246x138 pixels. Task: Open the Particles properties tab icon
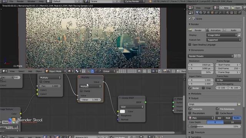point(236,13)
